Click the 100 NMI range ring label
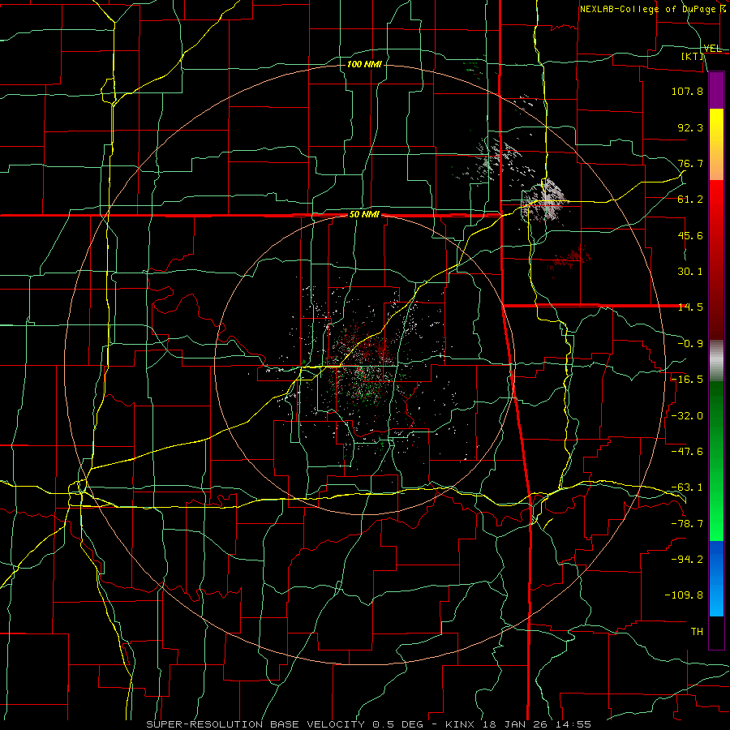This screenshot has width=730, height=730. tap(364, 64)
